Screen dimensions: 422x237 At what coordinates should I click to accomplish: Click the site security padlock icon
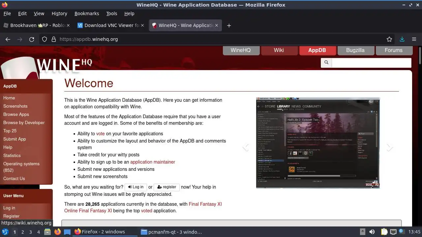54,39
